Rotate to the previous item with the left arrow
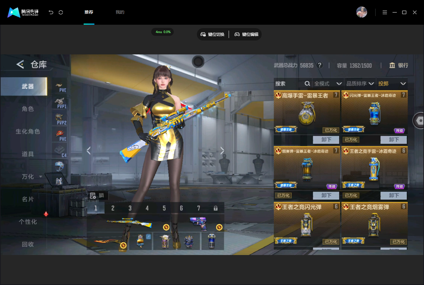Image resolution: width=424 pixels, height=285 pixels. point(89,151)
